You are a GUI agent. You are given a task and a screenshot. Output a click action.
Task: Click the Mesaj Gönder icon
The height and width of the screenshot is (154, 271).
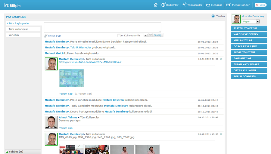point(228,5)
